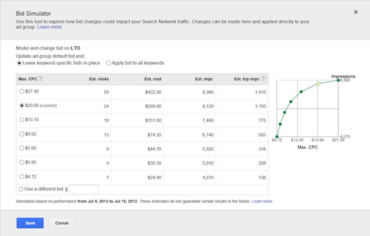The image size is (370, 236).
Task: Click the Est. cost column header
Action: click(153, 79)
